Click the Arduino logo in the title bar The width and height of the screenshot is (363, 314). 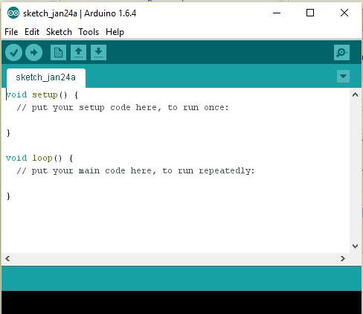[13, 13]
